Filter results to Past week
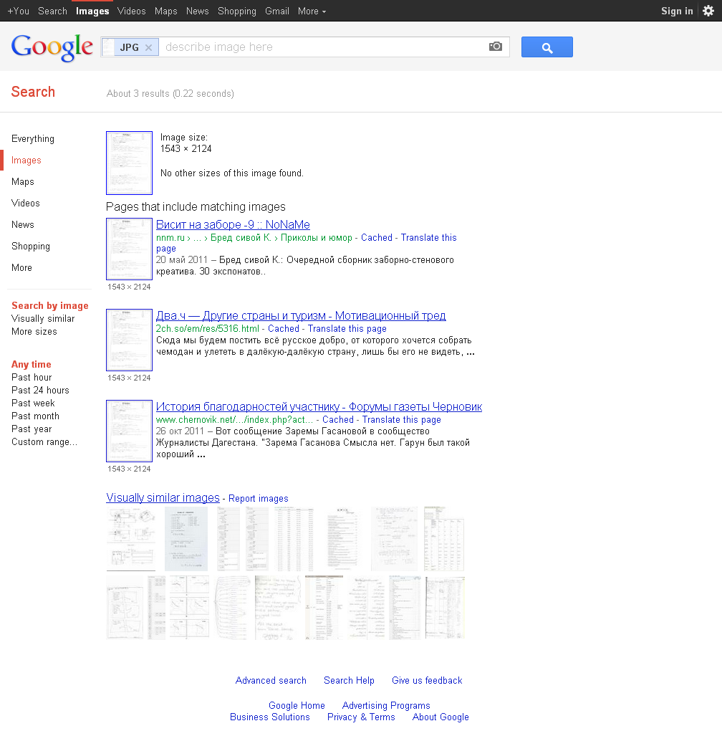This screenshot has width=722, height=736. coord(33,403)
